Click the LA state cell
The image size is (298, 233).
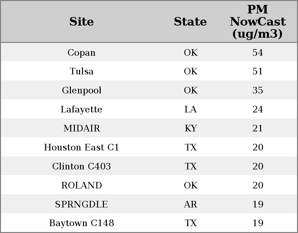click(190, 109)
